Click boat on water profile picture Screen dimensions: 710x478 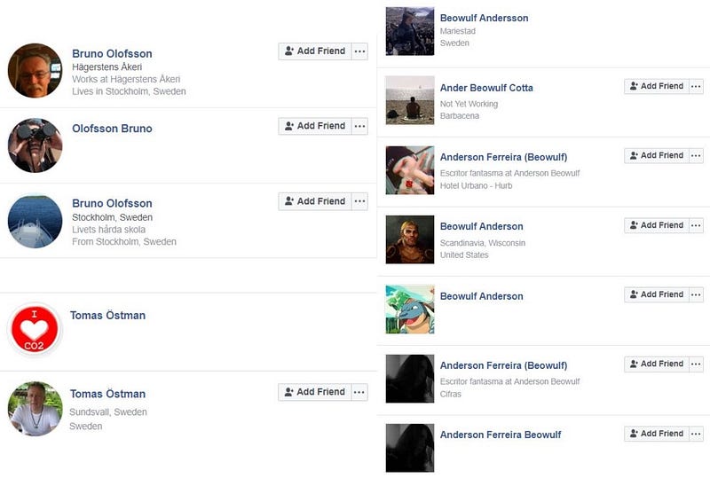35,222
